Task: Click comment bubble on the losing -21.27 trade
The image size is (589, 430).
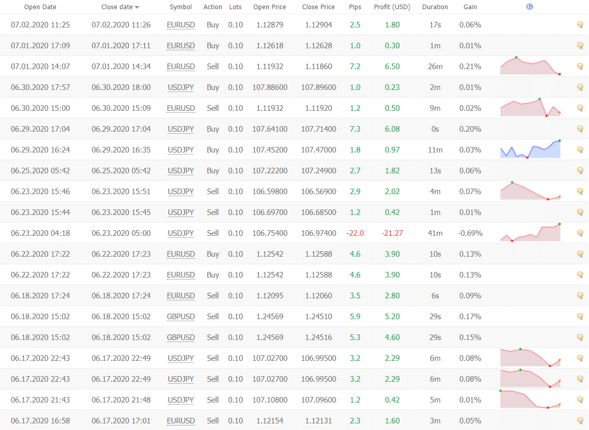Action: click(x=580, y=233)
